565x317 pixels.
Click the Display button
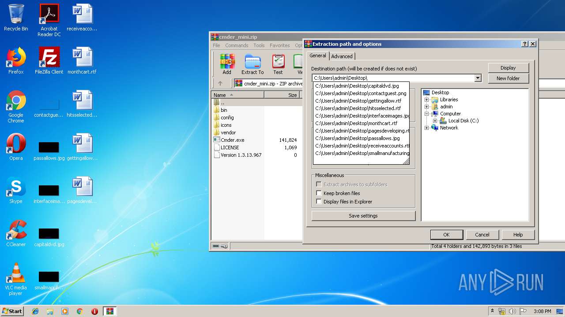508,68
